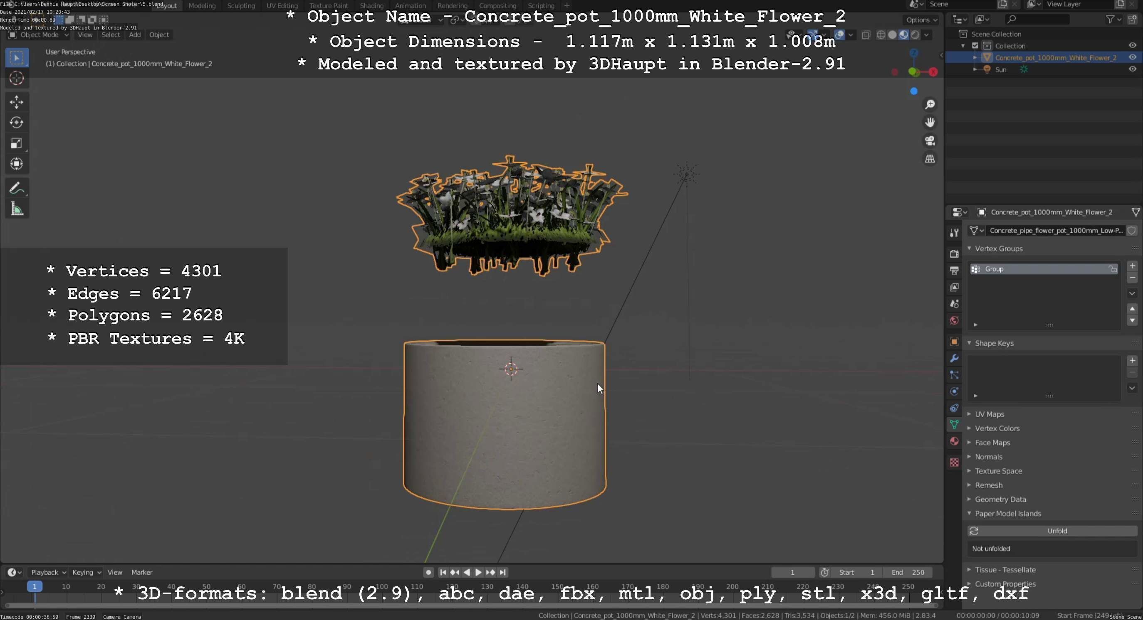Click the current frame field showing 1

click(x=792, y=572)
